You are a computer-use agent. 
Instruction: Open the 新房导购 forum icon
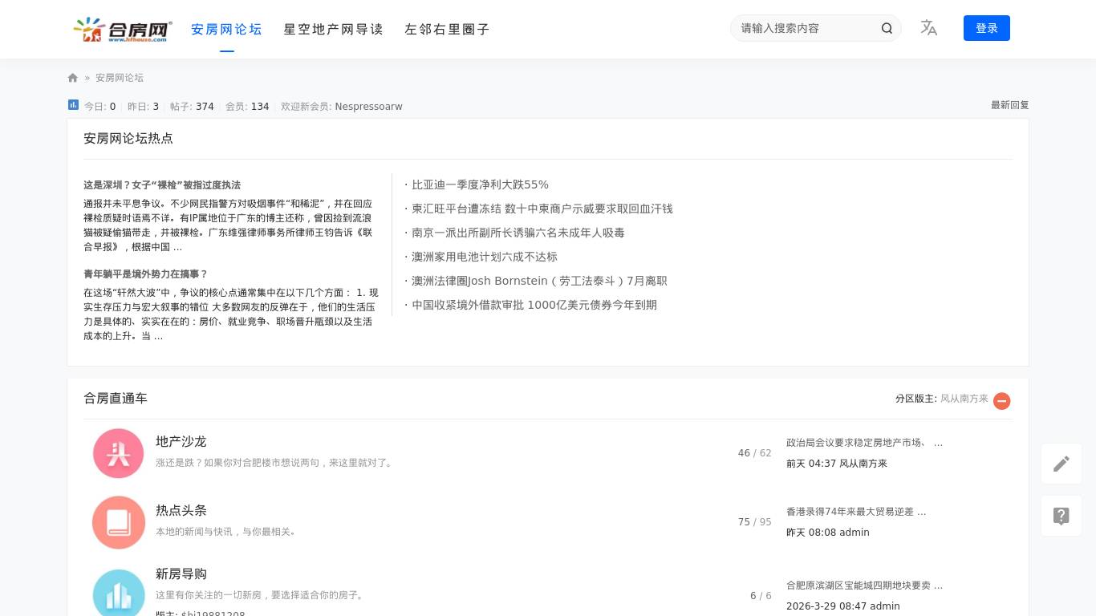click(x=118, y=594)
